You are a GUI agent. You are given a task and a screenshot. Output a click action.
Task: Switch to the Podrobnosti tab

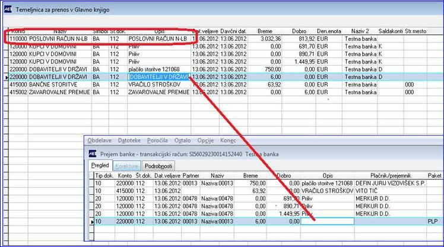(x=158, y=166)
